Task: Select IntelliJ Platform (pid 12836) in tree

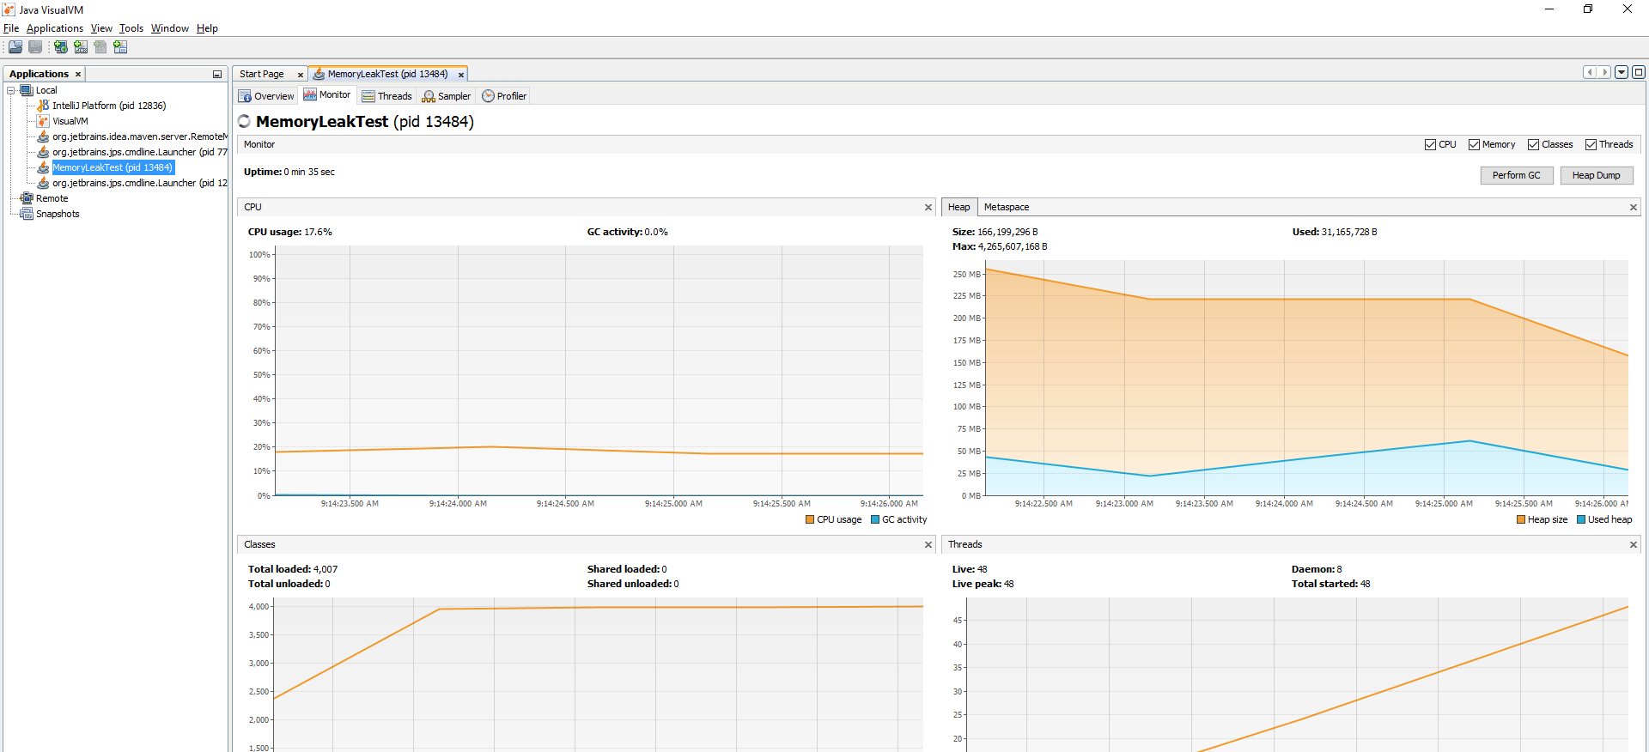Action: (x=109, y=106)
